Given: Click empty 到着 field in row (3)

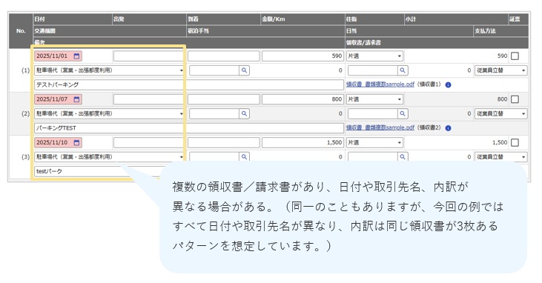Looking at the screenshot, I should [x=224, y=143].
